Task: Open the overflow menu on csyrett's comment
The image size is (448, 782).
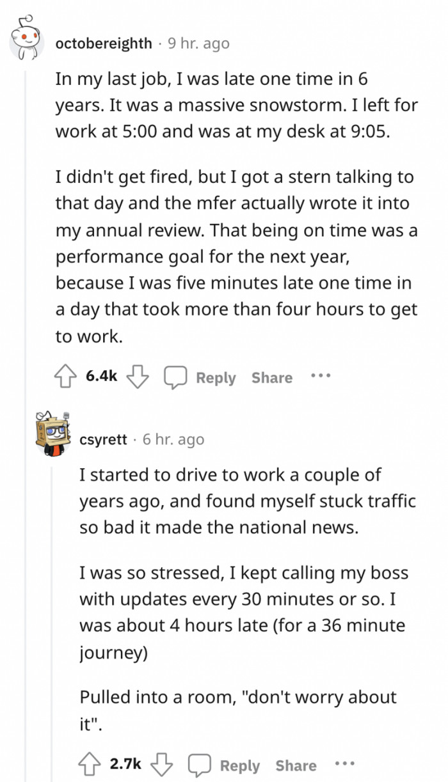Action: [x=345, y=764]
